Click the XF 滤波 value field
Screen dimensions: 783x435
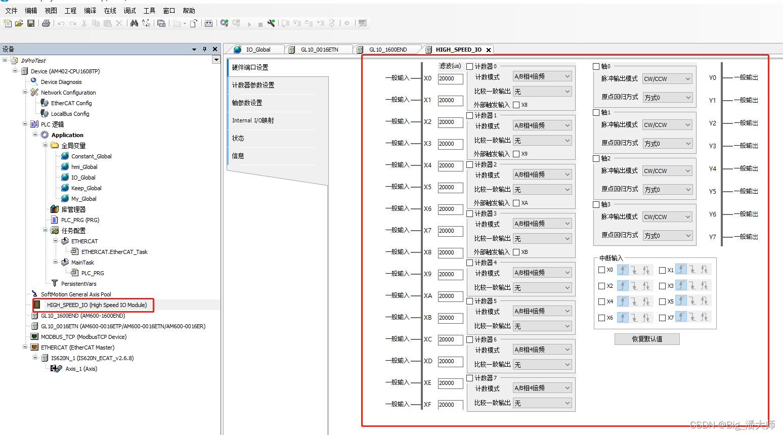point(450,405)
